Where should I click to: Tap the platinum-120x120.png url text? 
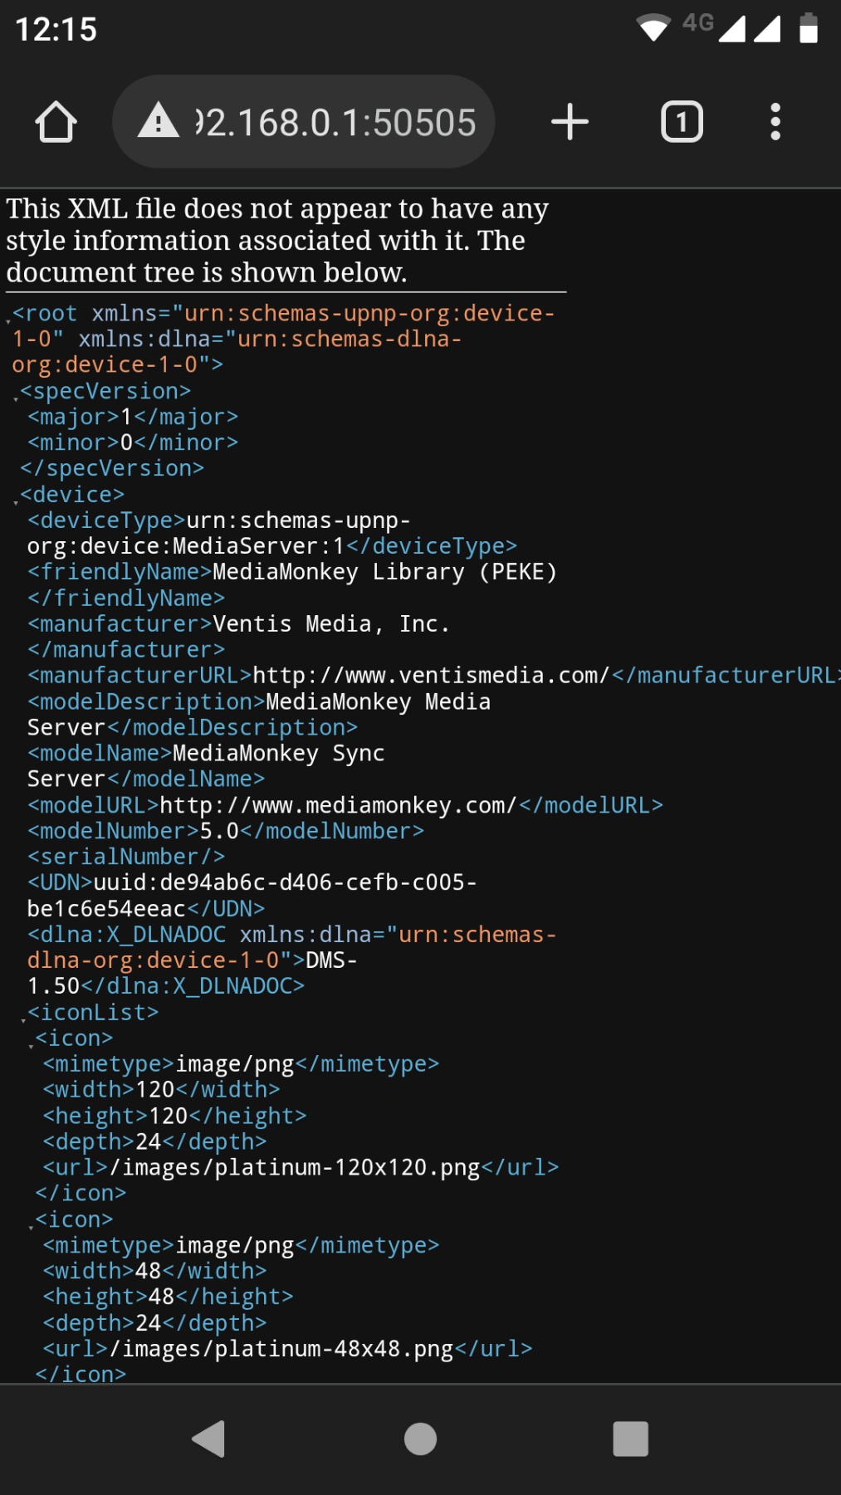(x=301, y=1168)
